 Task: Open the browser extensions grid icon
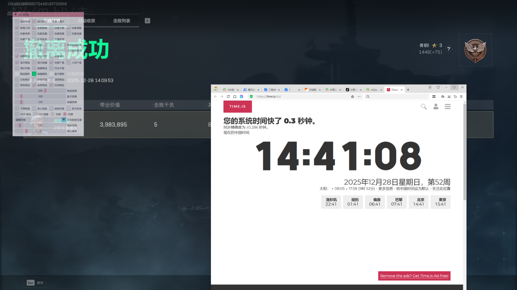[x=434, y=97]
